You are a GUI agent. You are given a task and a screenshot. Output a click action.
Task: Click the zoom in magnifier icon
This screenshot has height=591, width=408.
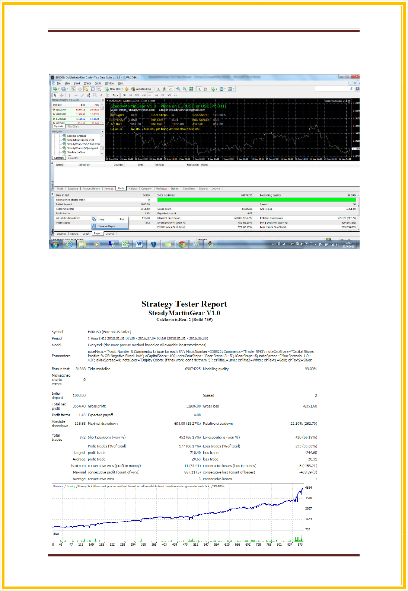click(178, 89)
